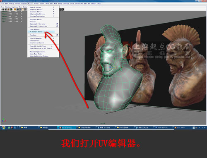Open the viewport Show menu
207x158 pixels.
tap(20, 7)
